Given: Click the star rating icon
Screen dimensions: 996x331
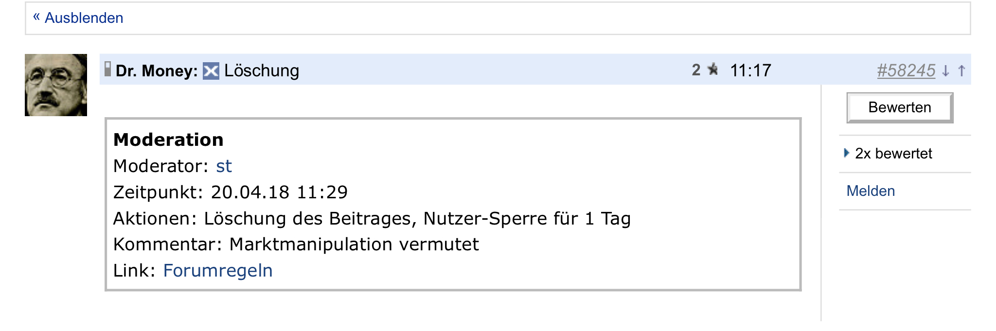Looking at the screenshot, I should tap(713, 70).
